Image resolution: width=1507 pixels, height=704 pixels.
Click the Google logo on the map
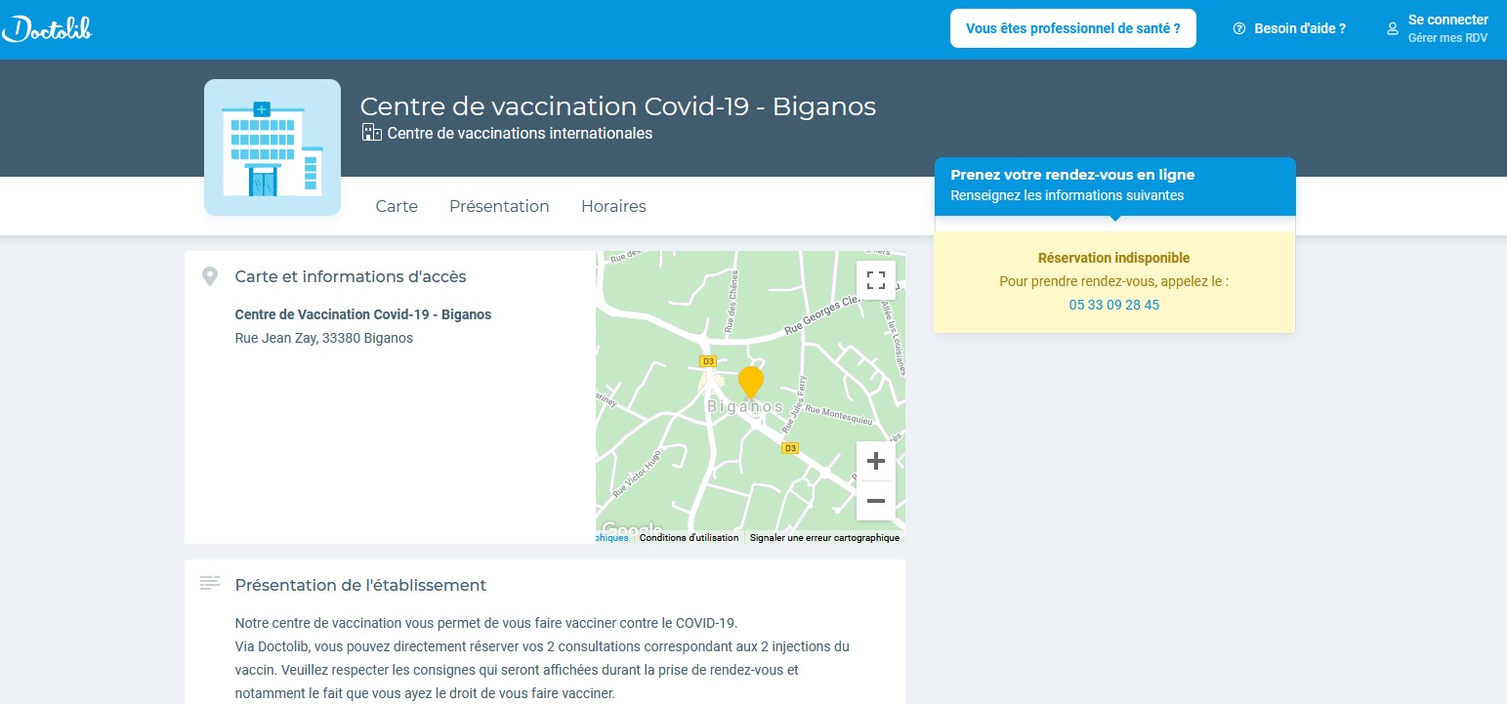coord(631,529)
